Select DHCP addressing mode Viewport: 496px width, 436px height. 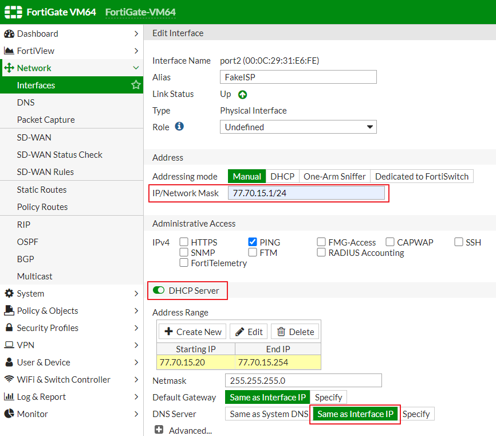tap(282, 176)
